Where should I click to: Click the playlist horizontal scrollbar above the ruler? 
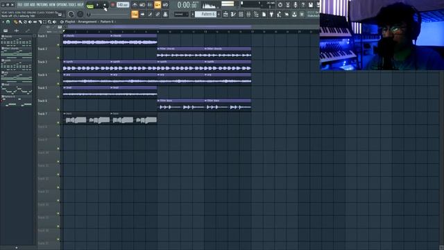[160, 26]
